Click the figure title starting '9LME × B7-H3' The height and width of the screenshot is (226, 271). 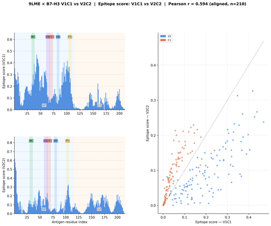(x=137, y=4)
